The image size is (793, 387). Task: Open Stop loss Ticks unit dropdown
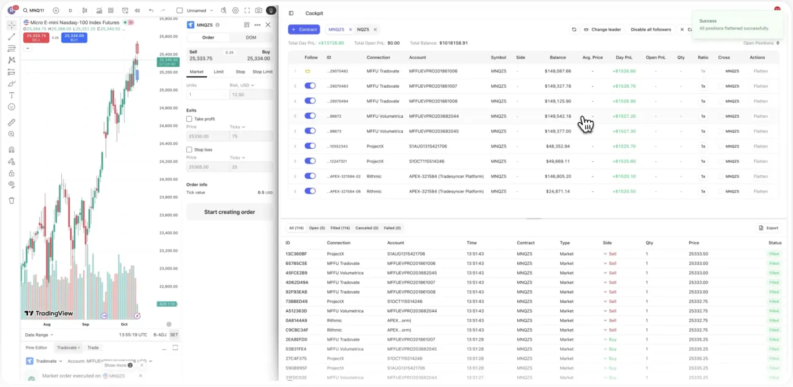237,157
